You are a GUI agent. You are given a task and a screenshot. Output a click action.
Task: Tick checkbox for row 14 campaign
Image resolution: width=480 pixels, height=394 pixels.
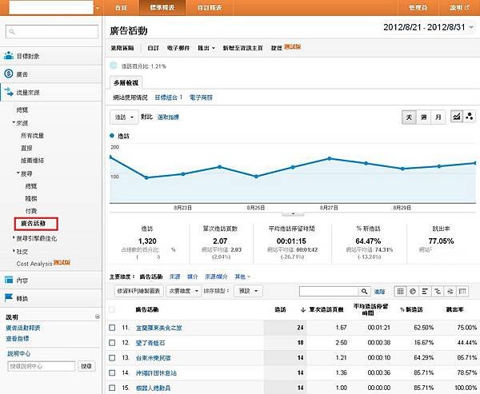[x=112, y=372]
